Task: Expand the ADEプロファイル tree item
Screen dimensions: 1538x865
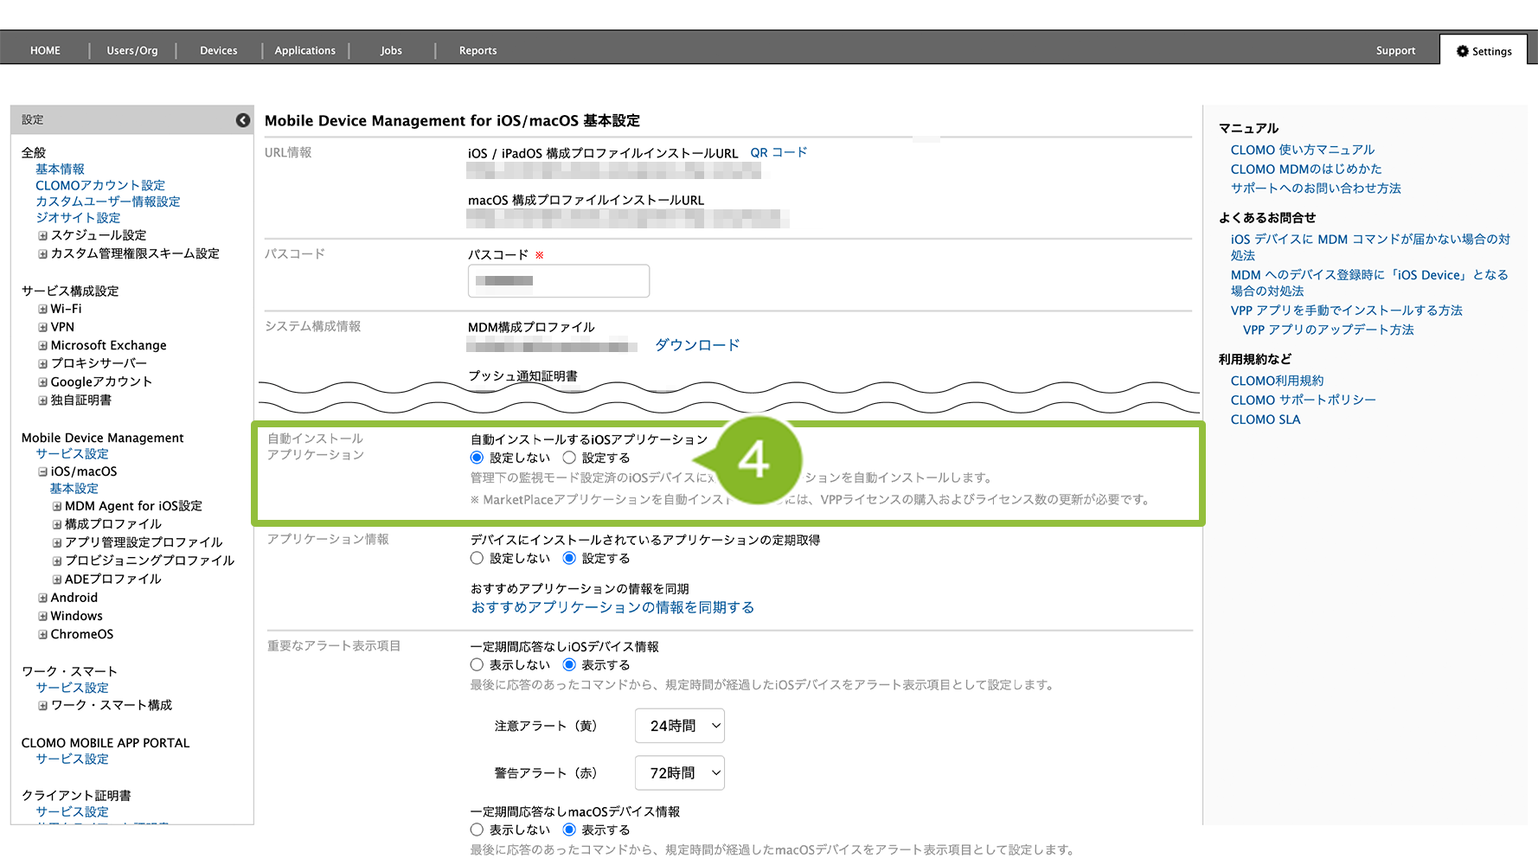Action: [57, 580]
